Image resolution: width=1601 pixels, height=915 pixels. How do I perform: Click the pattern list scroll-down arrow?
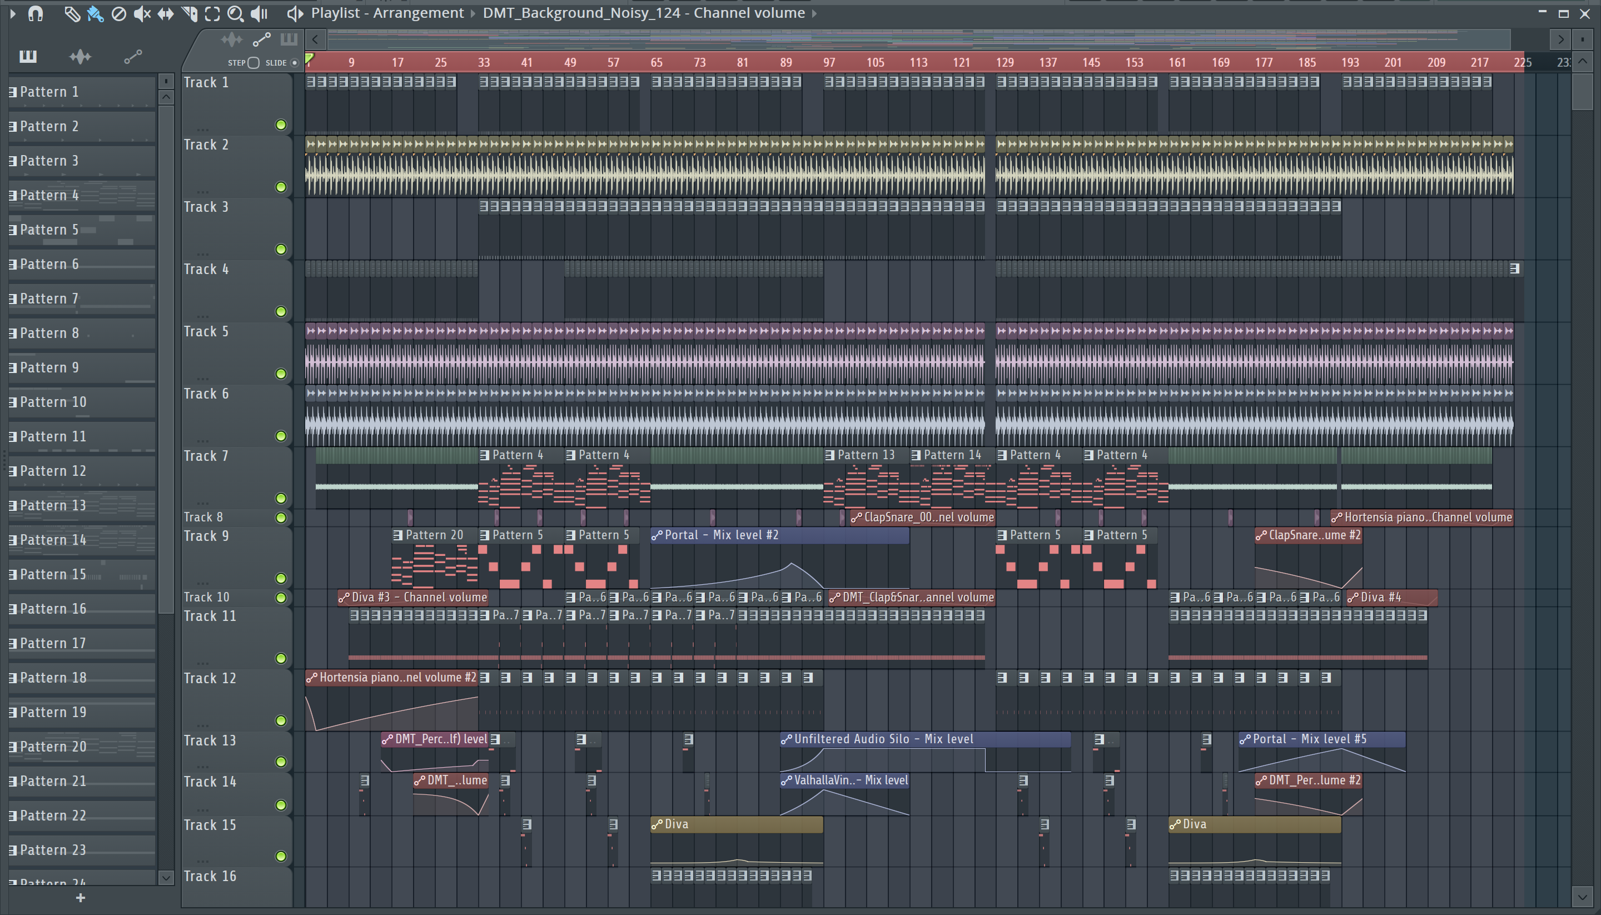click(x=166, y=877)
